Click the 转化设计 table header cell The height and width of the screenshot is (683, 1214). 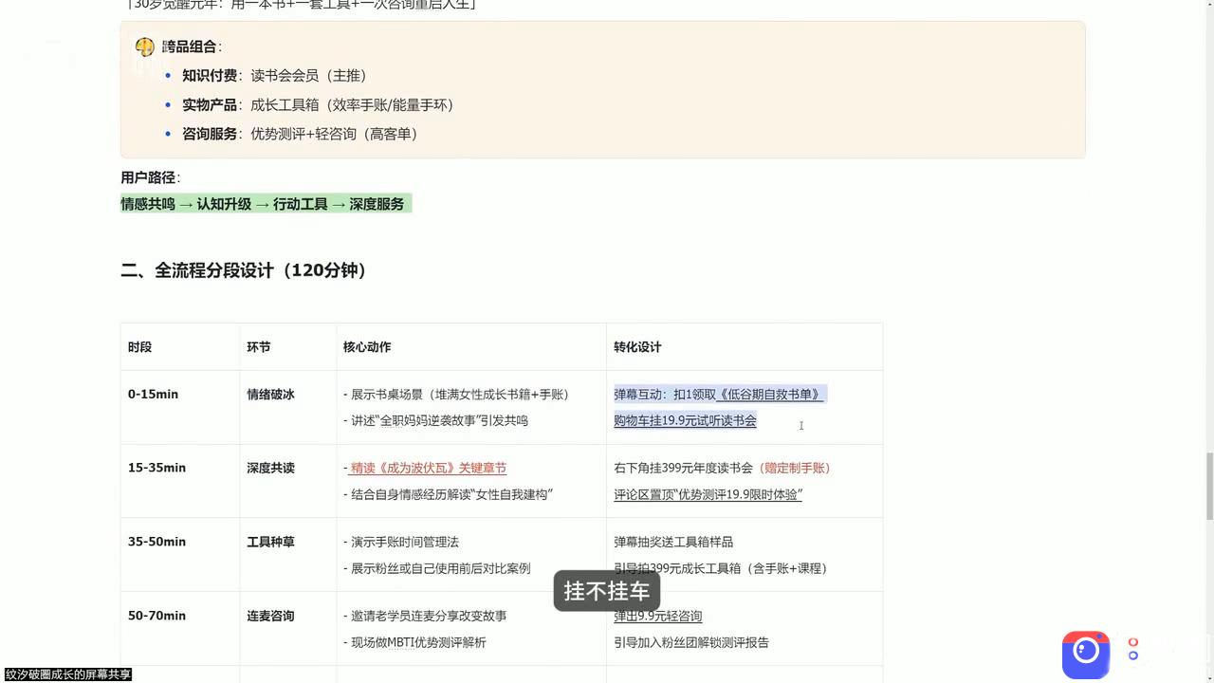[745, 347]
